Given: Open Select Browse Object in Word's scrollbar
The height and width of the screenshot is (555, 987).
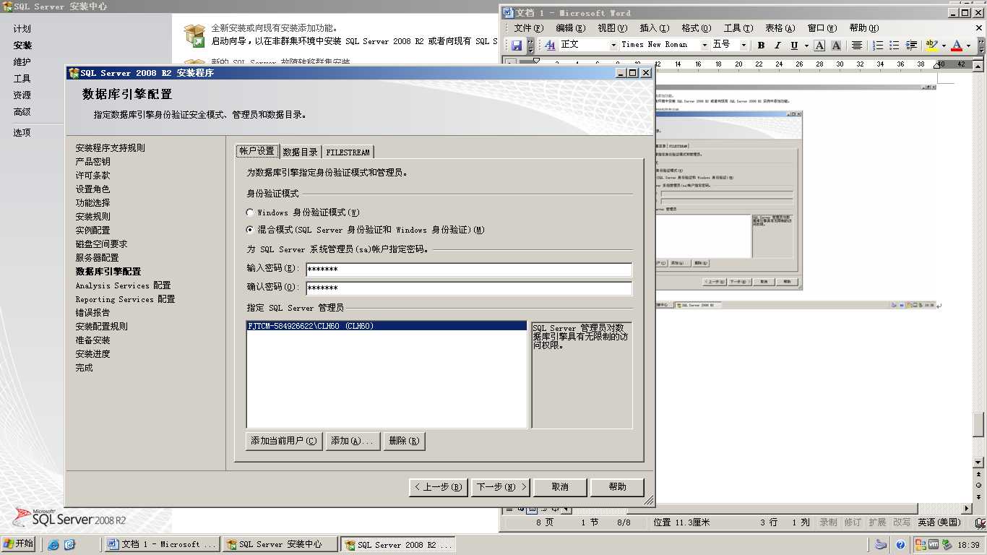Looking at the screenshot, I should (979, 484).
